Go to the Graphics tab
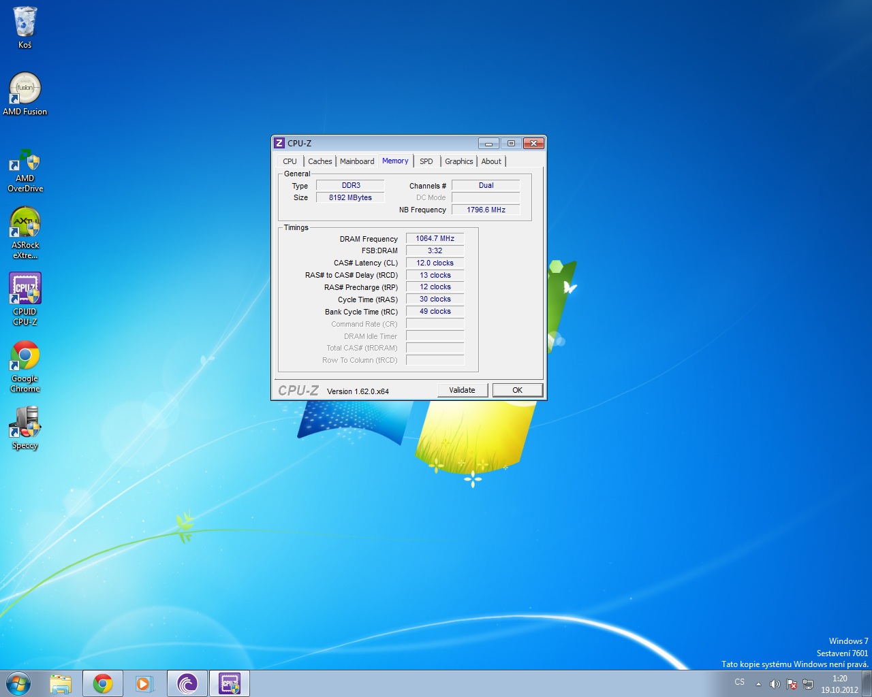The height and width of the screenshot is (697, 872). (458, 161)
